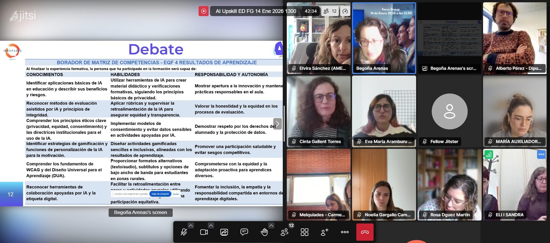Viewport: 550px width, 243px height.
Task: Open the more actions menu
Action: pos(345,232)
